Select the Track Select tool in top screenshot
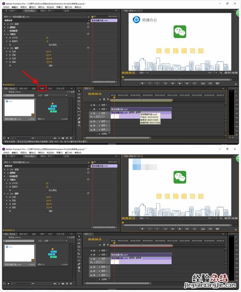 tap(79, 94)
